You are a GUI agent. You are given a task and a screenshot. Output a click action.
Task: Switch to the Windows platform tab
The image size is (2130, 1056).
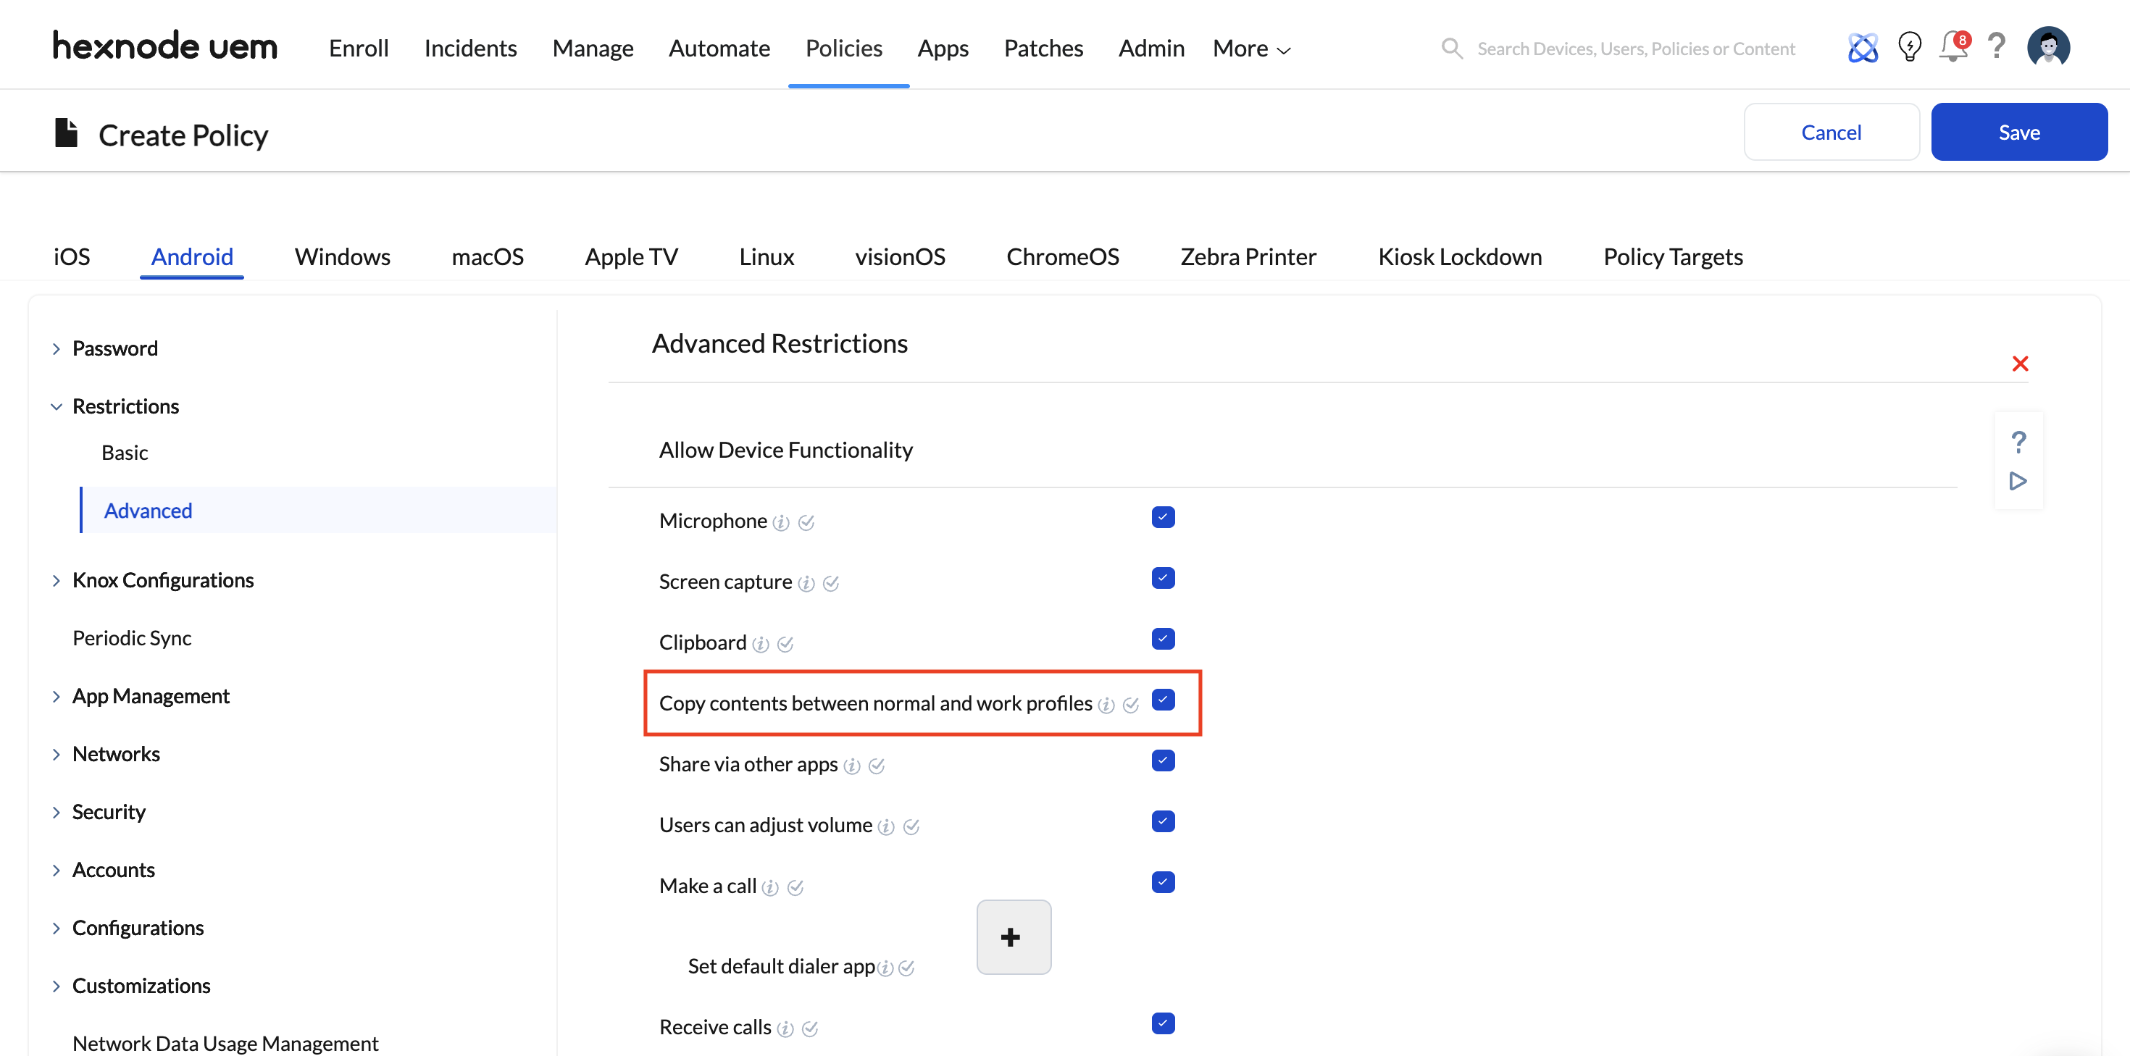click(342, 257)
